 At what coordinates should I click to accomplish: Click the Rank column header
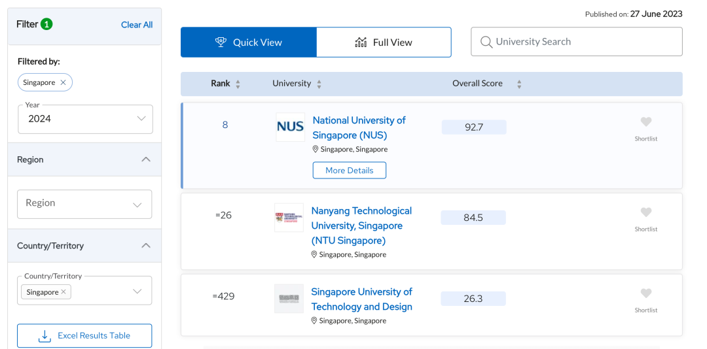tap(221, 83)
